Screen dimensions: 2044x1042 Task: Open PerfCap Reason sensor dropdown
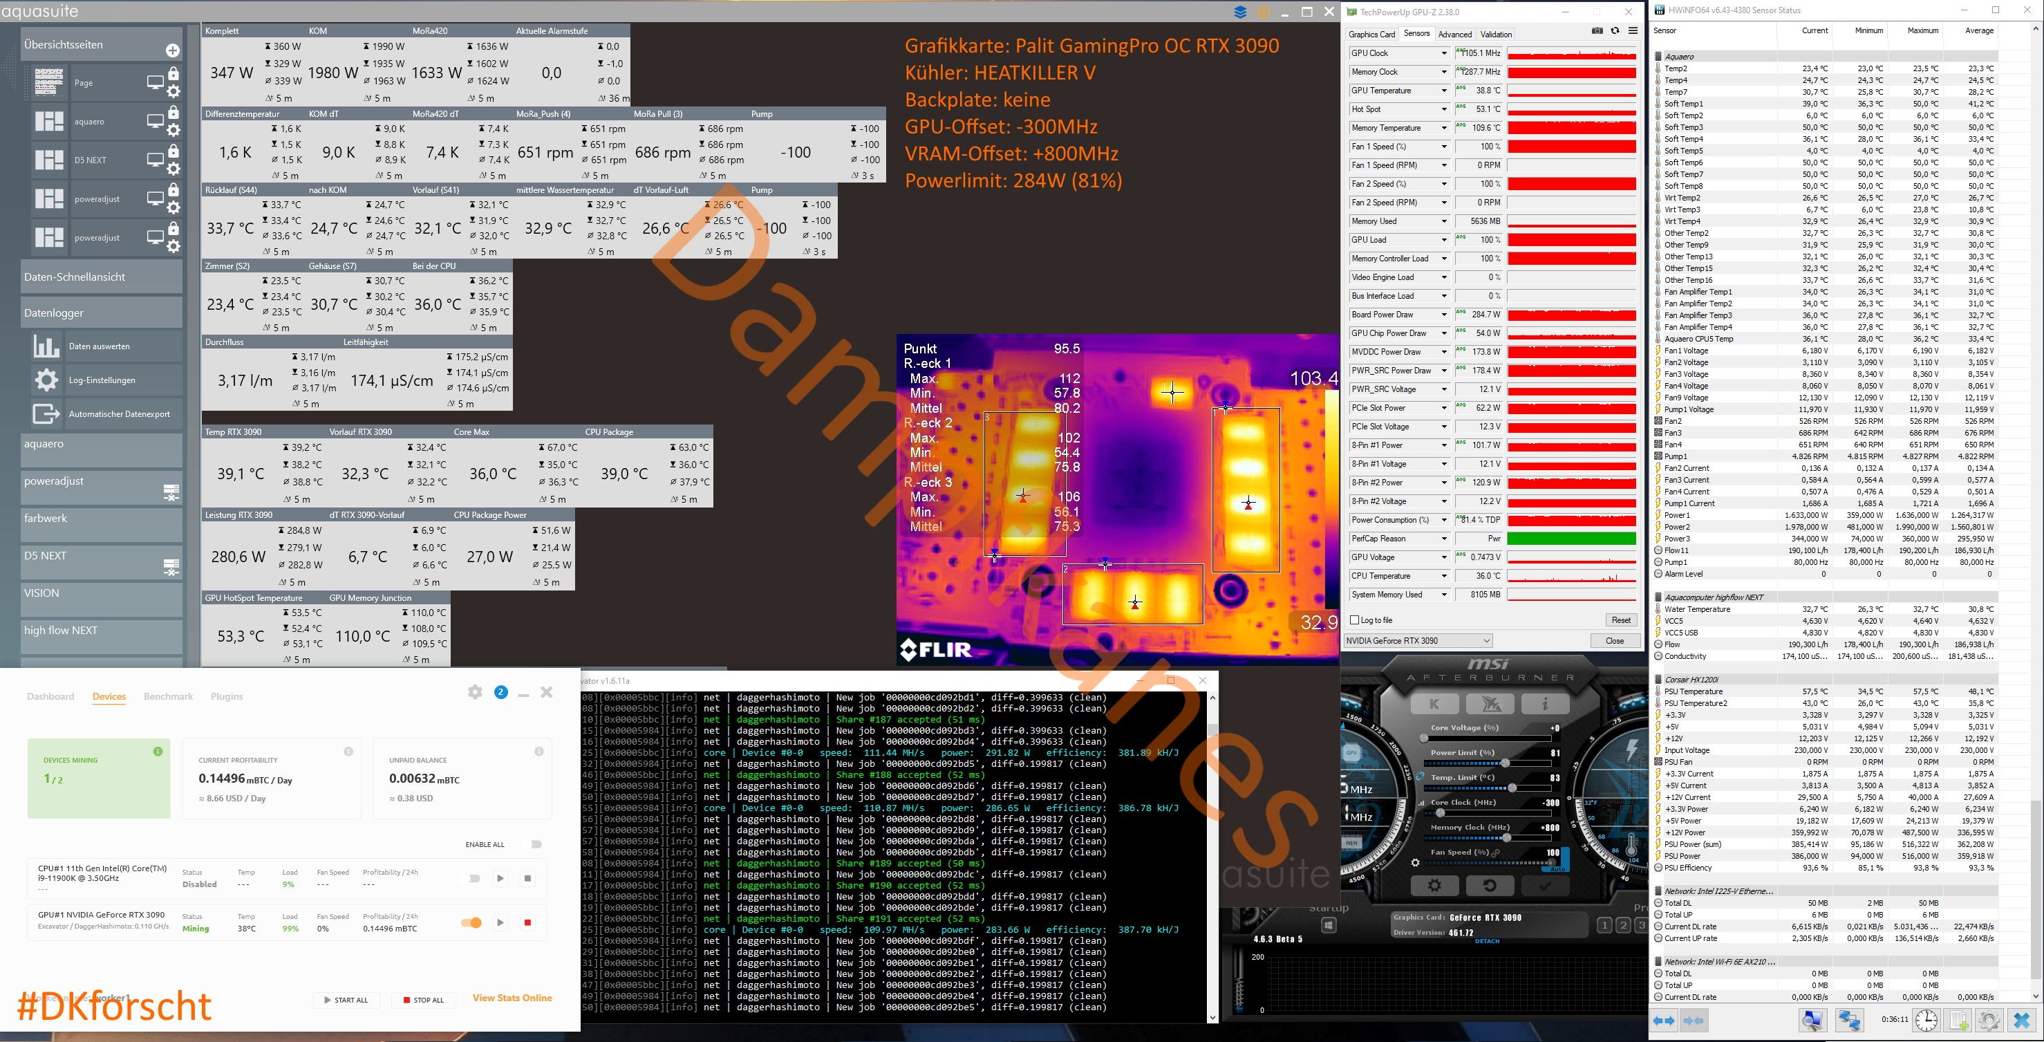(1444, 539)
